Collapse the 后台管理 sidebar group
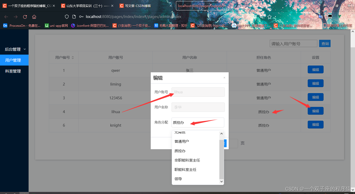 coord(14,49)
